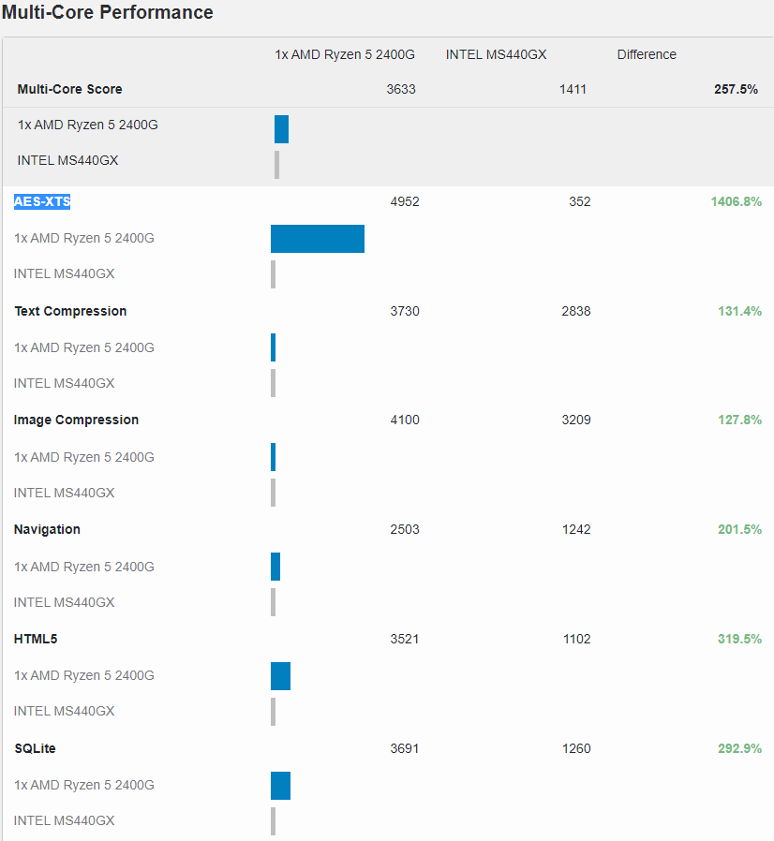The height and width of the screenshot is (841, 774).
Task: Click SQLite score 3691
Action: 404,748
